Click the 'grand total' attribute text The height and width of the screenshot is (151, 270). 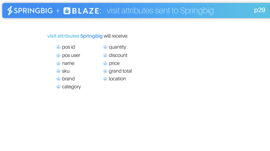(x=120, y=71)
